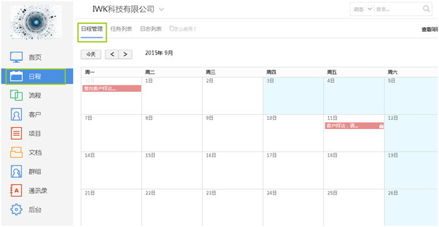This screenshot has height=227, width=439.
Task: Select the 2日 calendar cell
Action: pos(233,96)
